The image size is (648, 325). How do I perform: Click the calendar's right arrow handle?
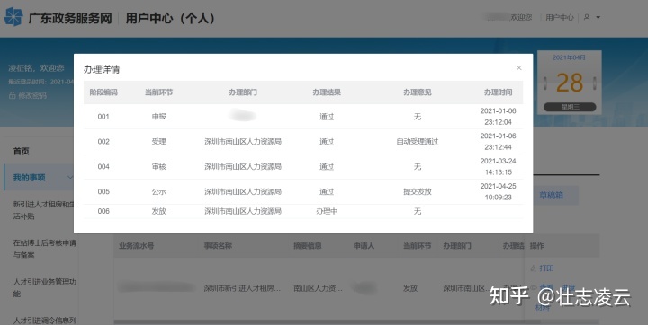594,83
